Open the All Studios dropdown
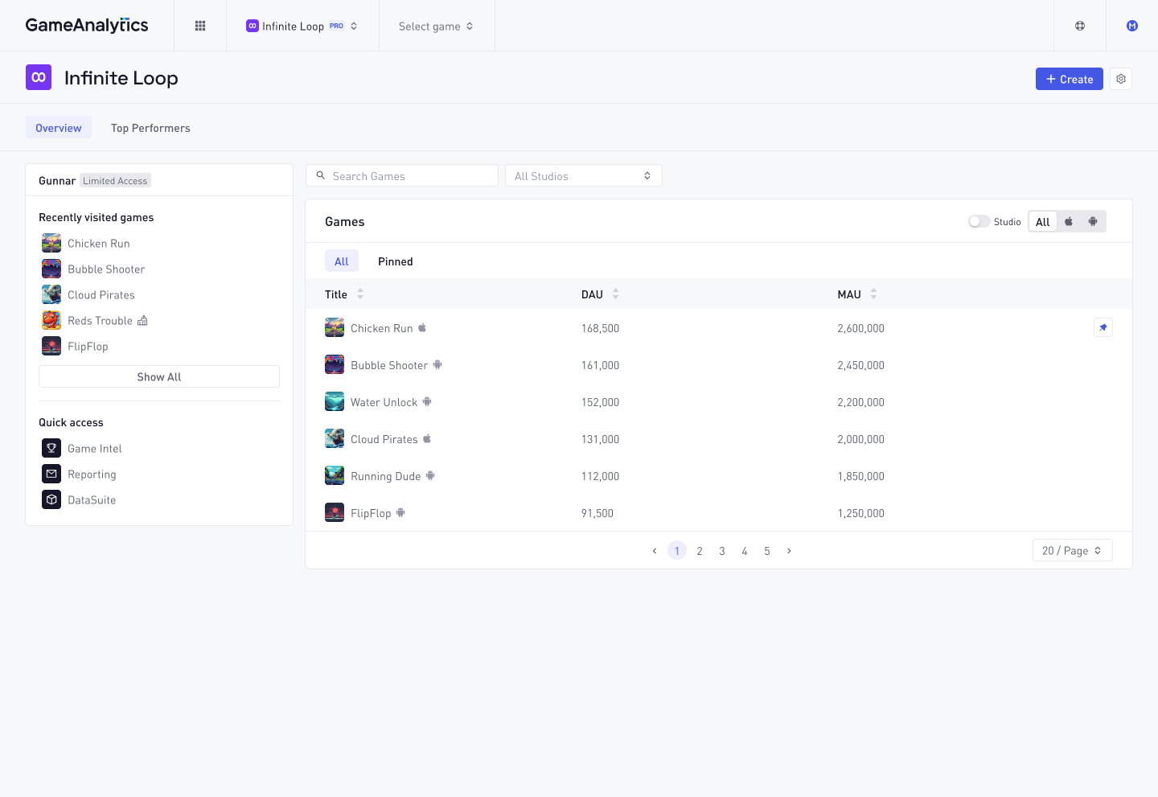Screen dimensions: 1158x797 point(584,175)
